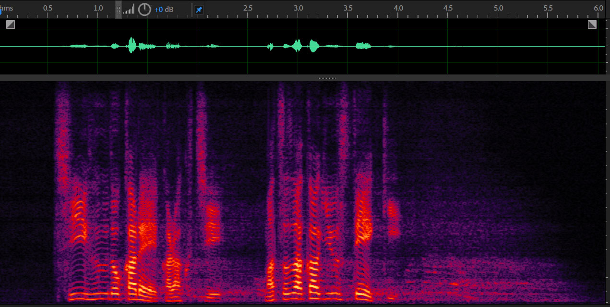The height and width of the screenshot is (307, 610).
Task: Click the waveform/spectrogram divider grip
Action: pyautogui.click(x=327, y=78)
